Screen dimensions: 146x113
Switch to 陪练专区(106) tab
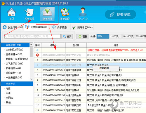tap(82, 27)
